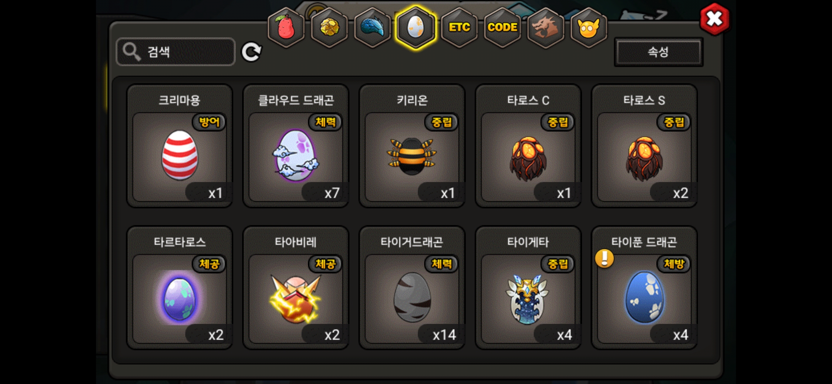Switch to the CODE tab
This screenshot has height=384, width=832.
point(502,28)
